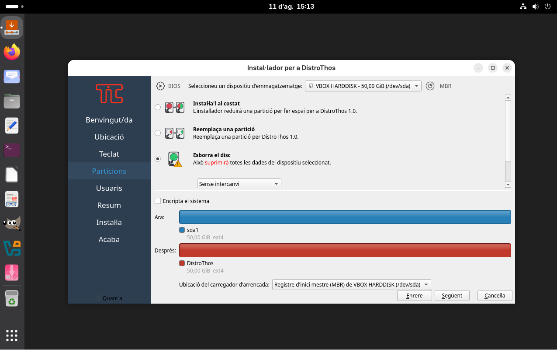Click the red 'Després' partition bar
Image resolution: width=557 pixels, height=350 pixels.
[345, 250]
